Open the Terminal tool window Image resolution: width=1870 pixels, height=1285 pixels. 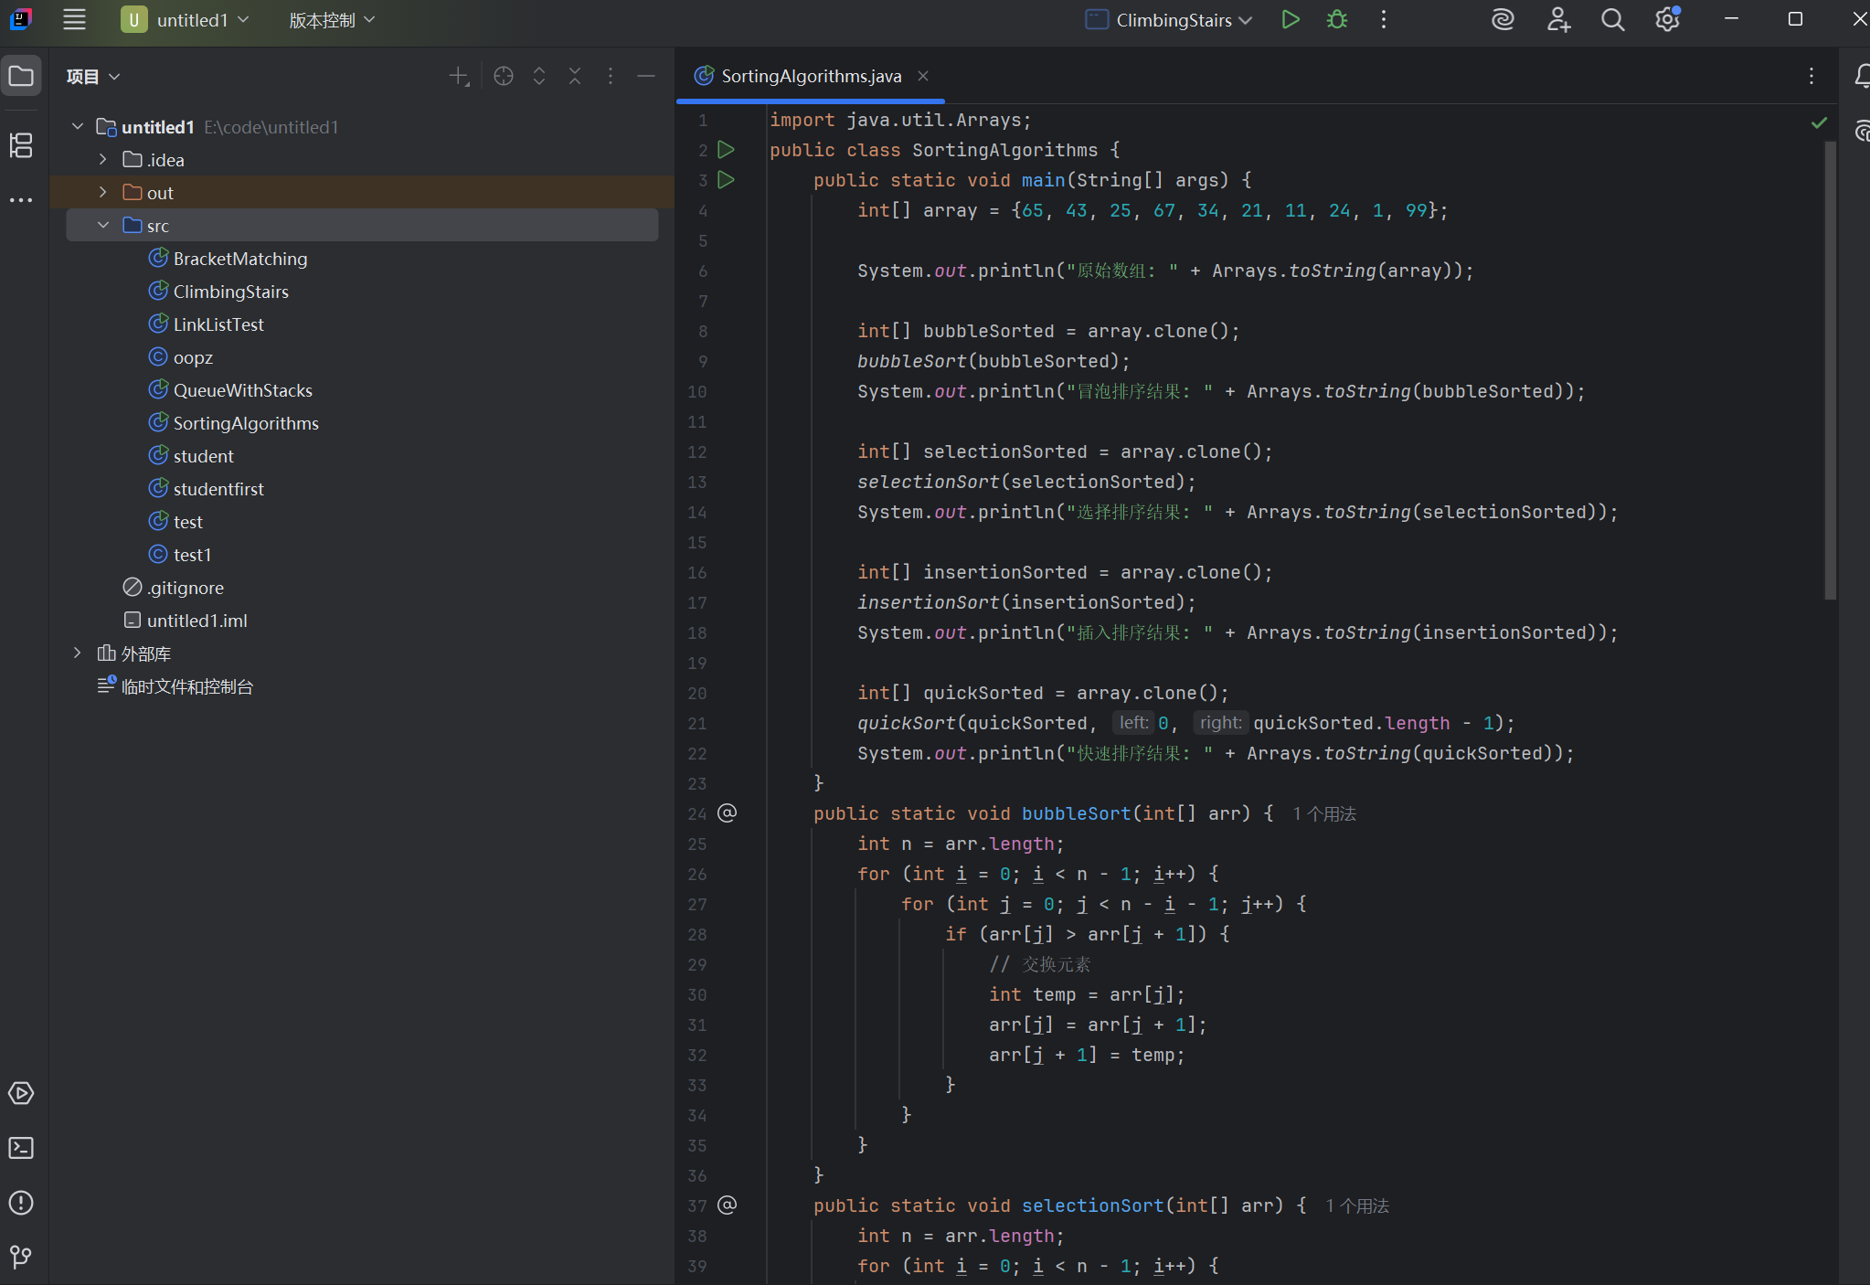click(21, 1148)
